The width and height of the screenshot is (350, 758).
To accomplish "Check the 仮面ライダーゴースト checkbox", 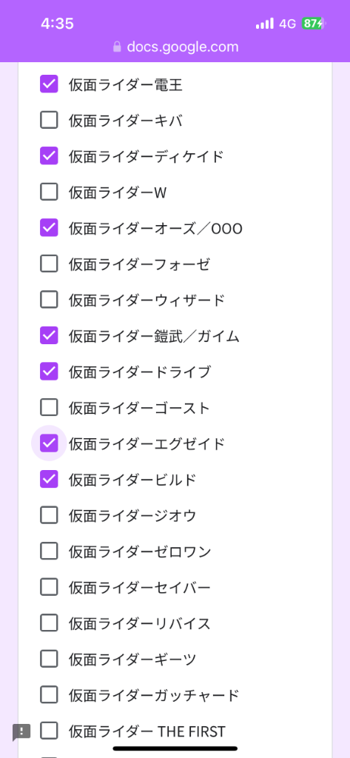I will pyautogui.click(x=49, y=408).
